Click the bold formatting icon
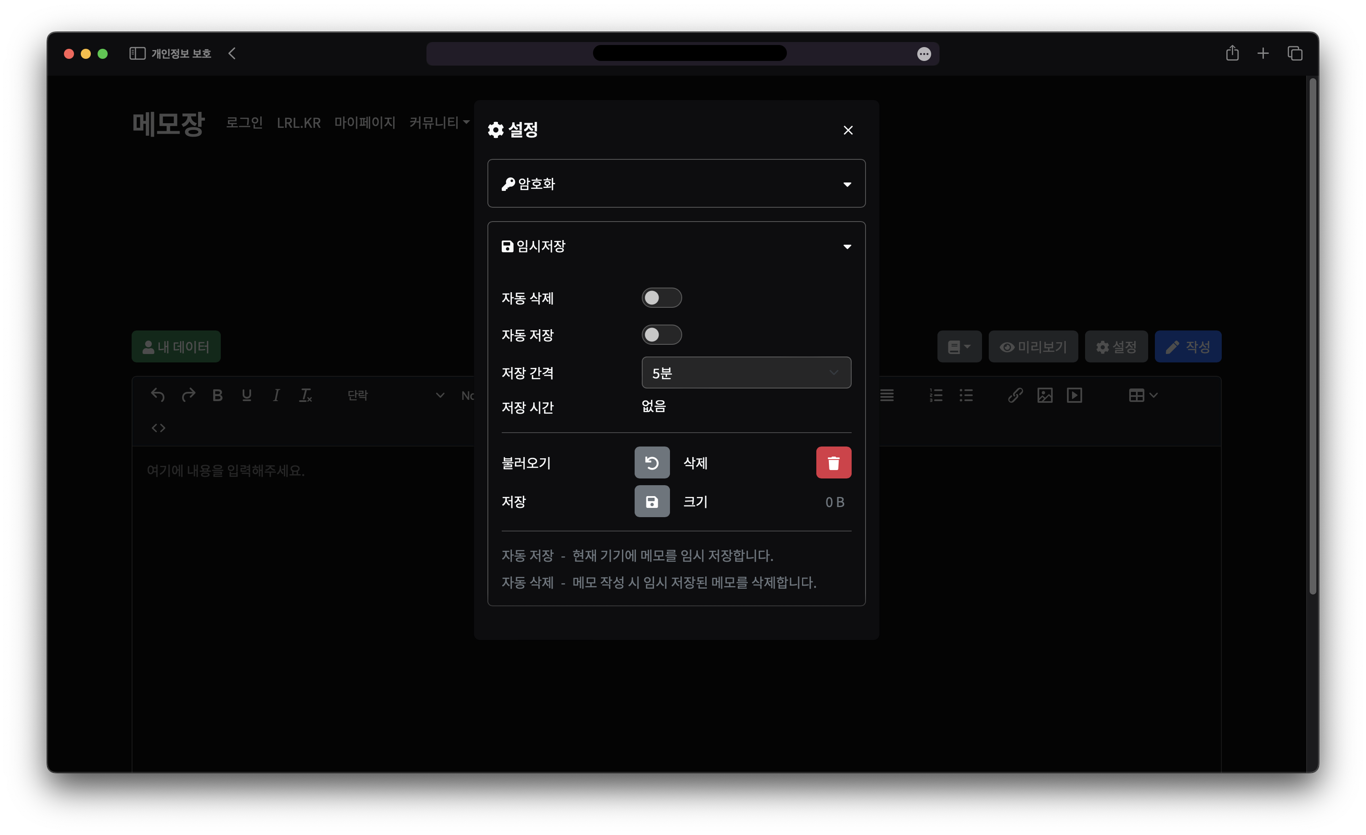This screenshot has width=1366, height=835. click(x=217, y=395)
